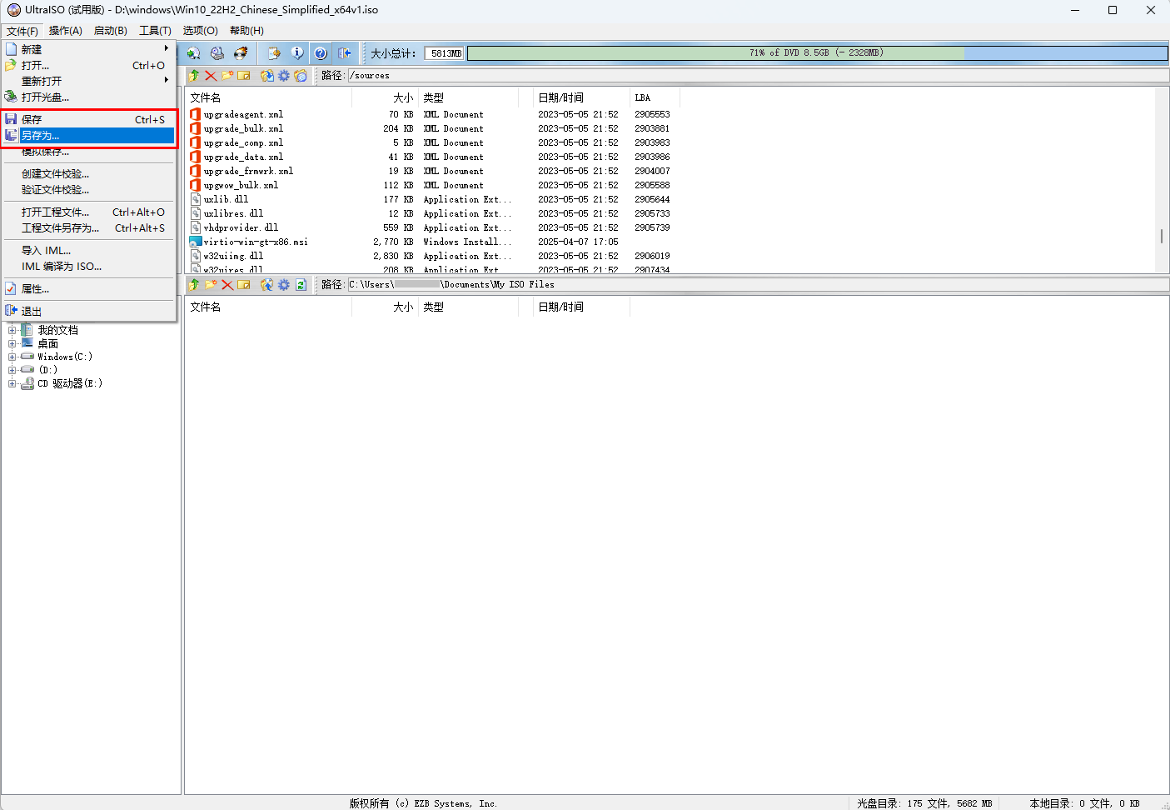Viewport: 1170px width, 810px height.
Task: Expand the (D:) drive node
Action: [x=12, y=370]
